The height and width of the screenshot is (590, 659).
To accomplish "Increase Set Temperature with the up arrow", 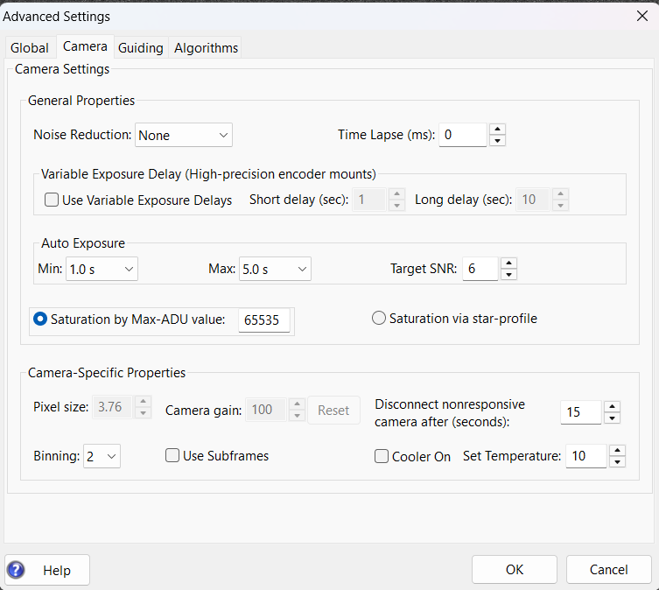I will (x=617, y=451).
